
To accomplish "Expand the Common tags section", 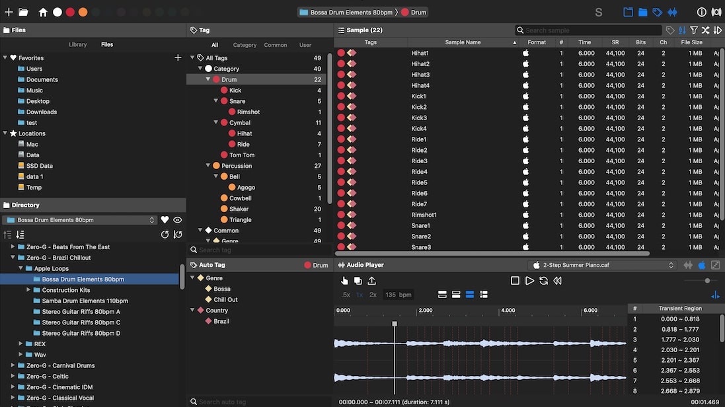I will pos(200,230).
